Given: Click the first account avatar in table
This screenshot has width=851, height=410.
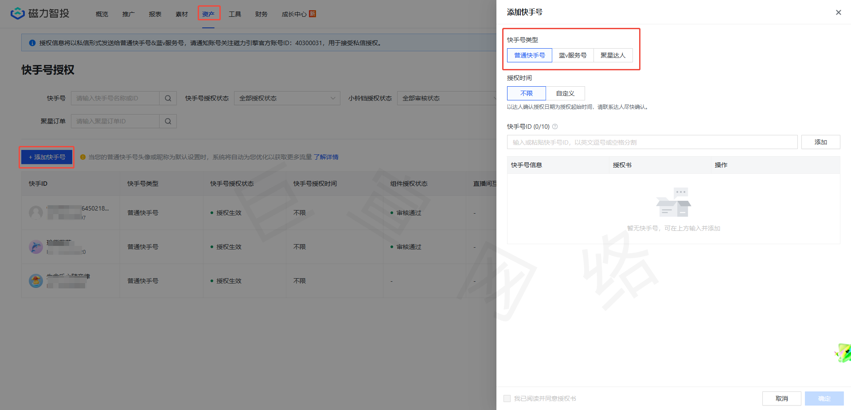Looking at the screenshot, I should (x=36, y=213).
